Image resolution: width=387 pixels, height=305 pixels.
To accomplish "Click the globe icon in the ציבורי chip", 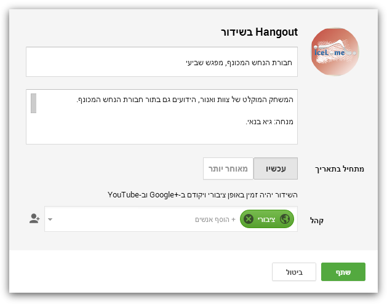I will click(285, 219).
